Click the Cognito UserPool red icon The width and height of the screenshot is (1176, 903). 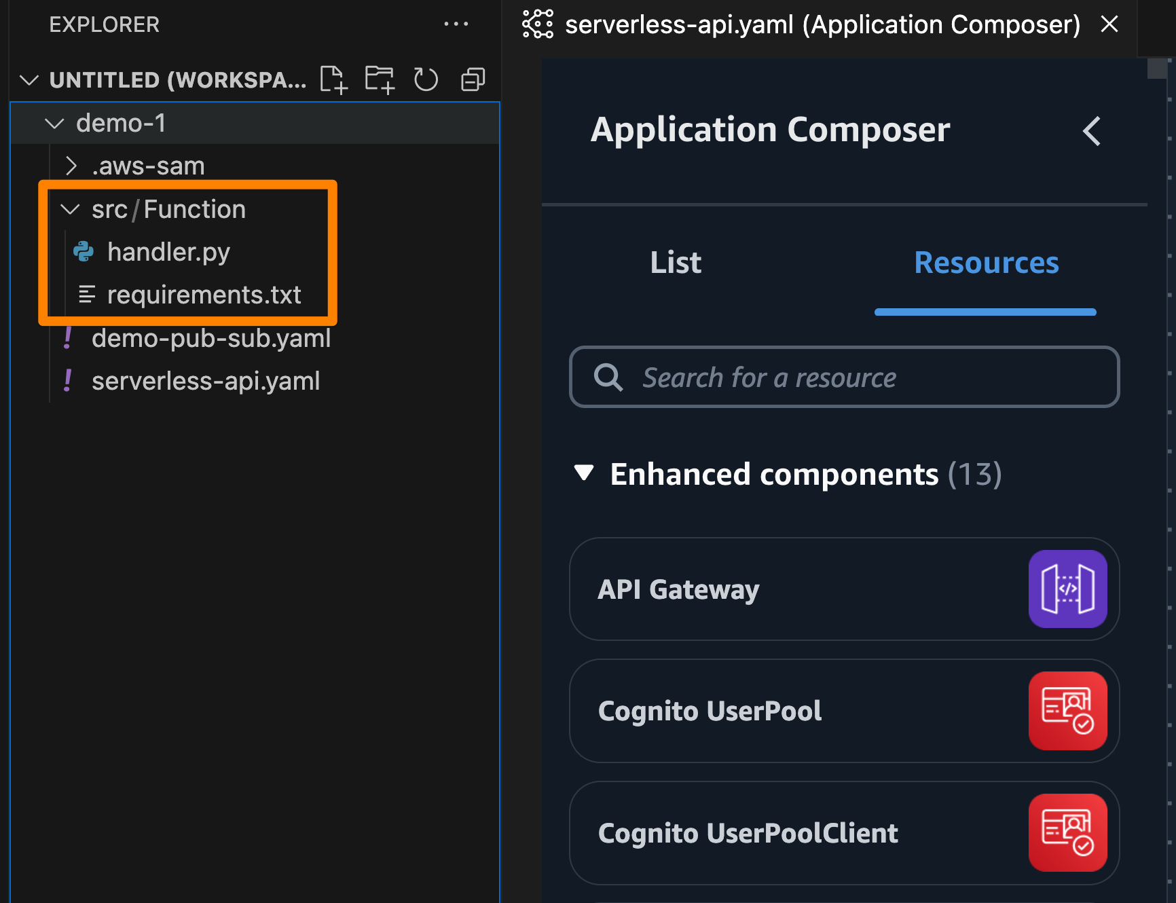point(1067,711)
